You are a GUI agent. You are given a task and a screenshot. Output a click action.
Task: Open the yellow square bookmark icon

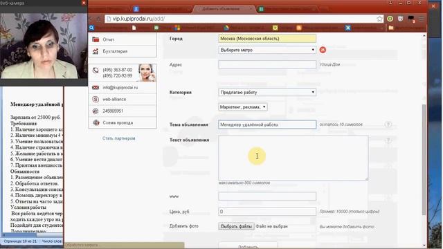[275, 28]
